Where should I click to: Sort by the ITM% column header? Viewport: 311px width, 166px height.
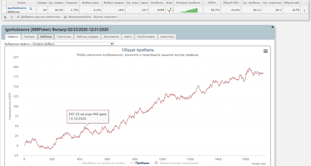click(x=212, y=3)
